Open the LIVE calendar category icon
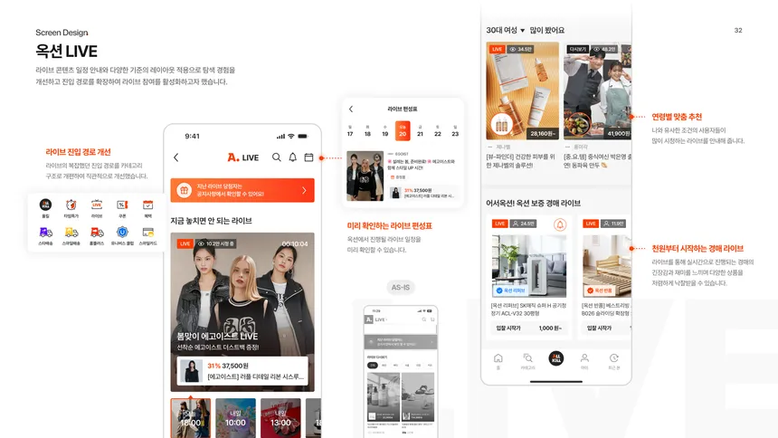Image resolution: width=778 pixels, height=438 pixels. 97,205
